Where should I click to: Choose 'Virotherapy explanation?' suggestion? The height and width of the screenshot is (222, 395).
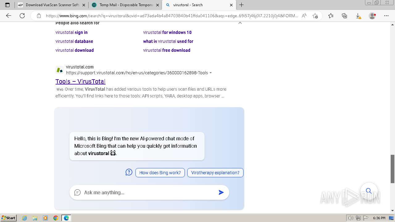click(215, 173)
